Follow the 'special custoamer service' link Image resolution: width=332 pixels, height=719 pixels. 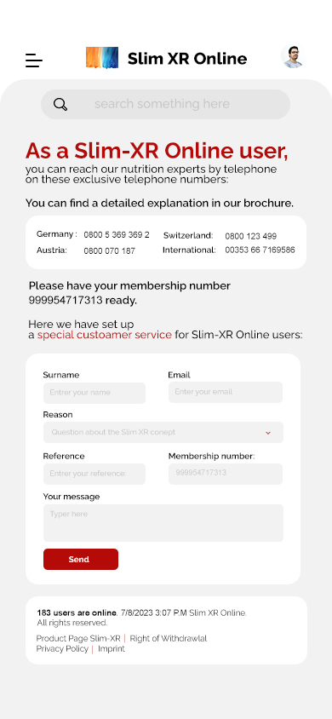[105, 335]
